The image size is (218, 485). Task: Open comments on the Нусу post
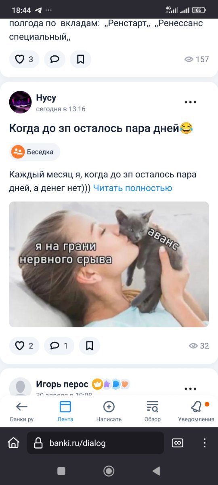pos(59,346)
